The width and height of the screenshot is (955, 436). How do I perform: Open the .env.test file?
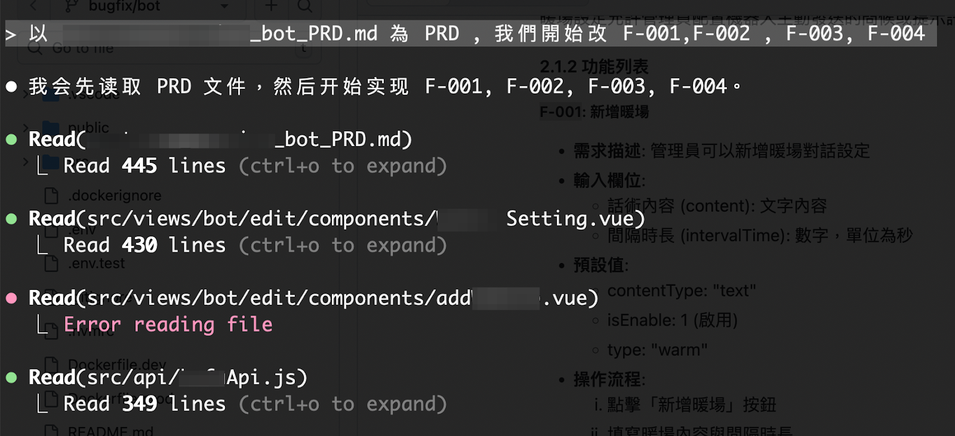point(96,264)
